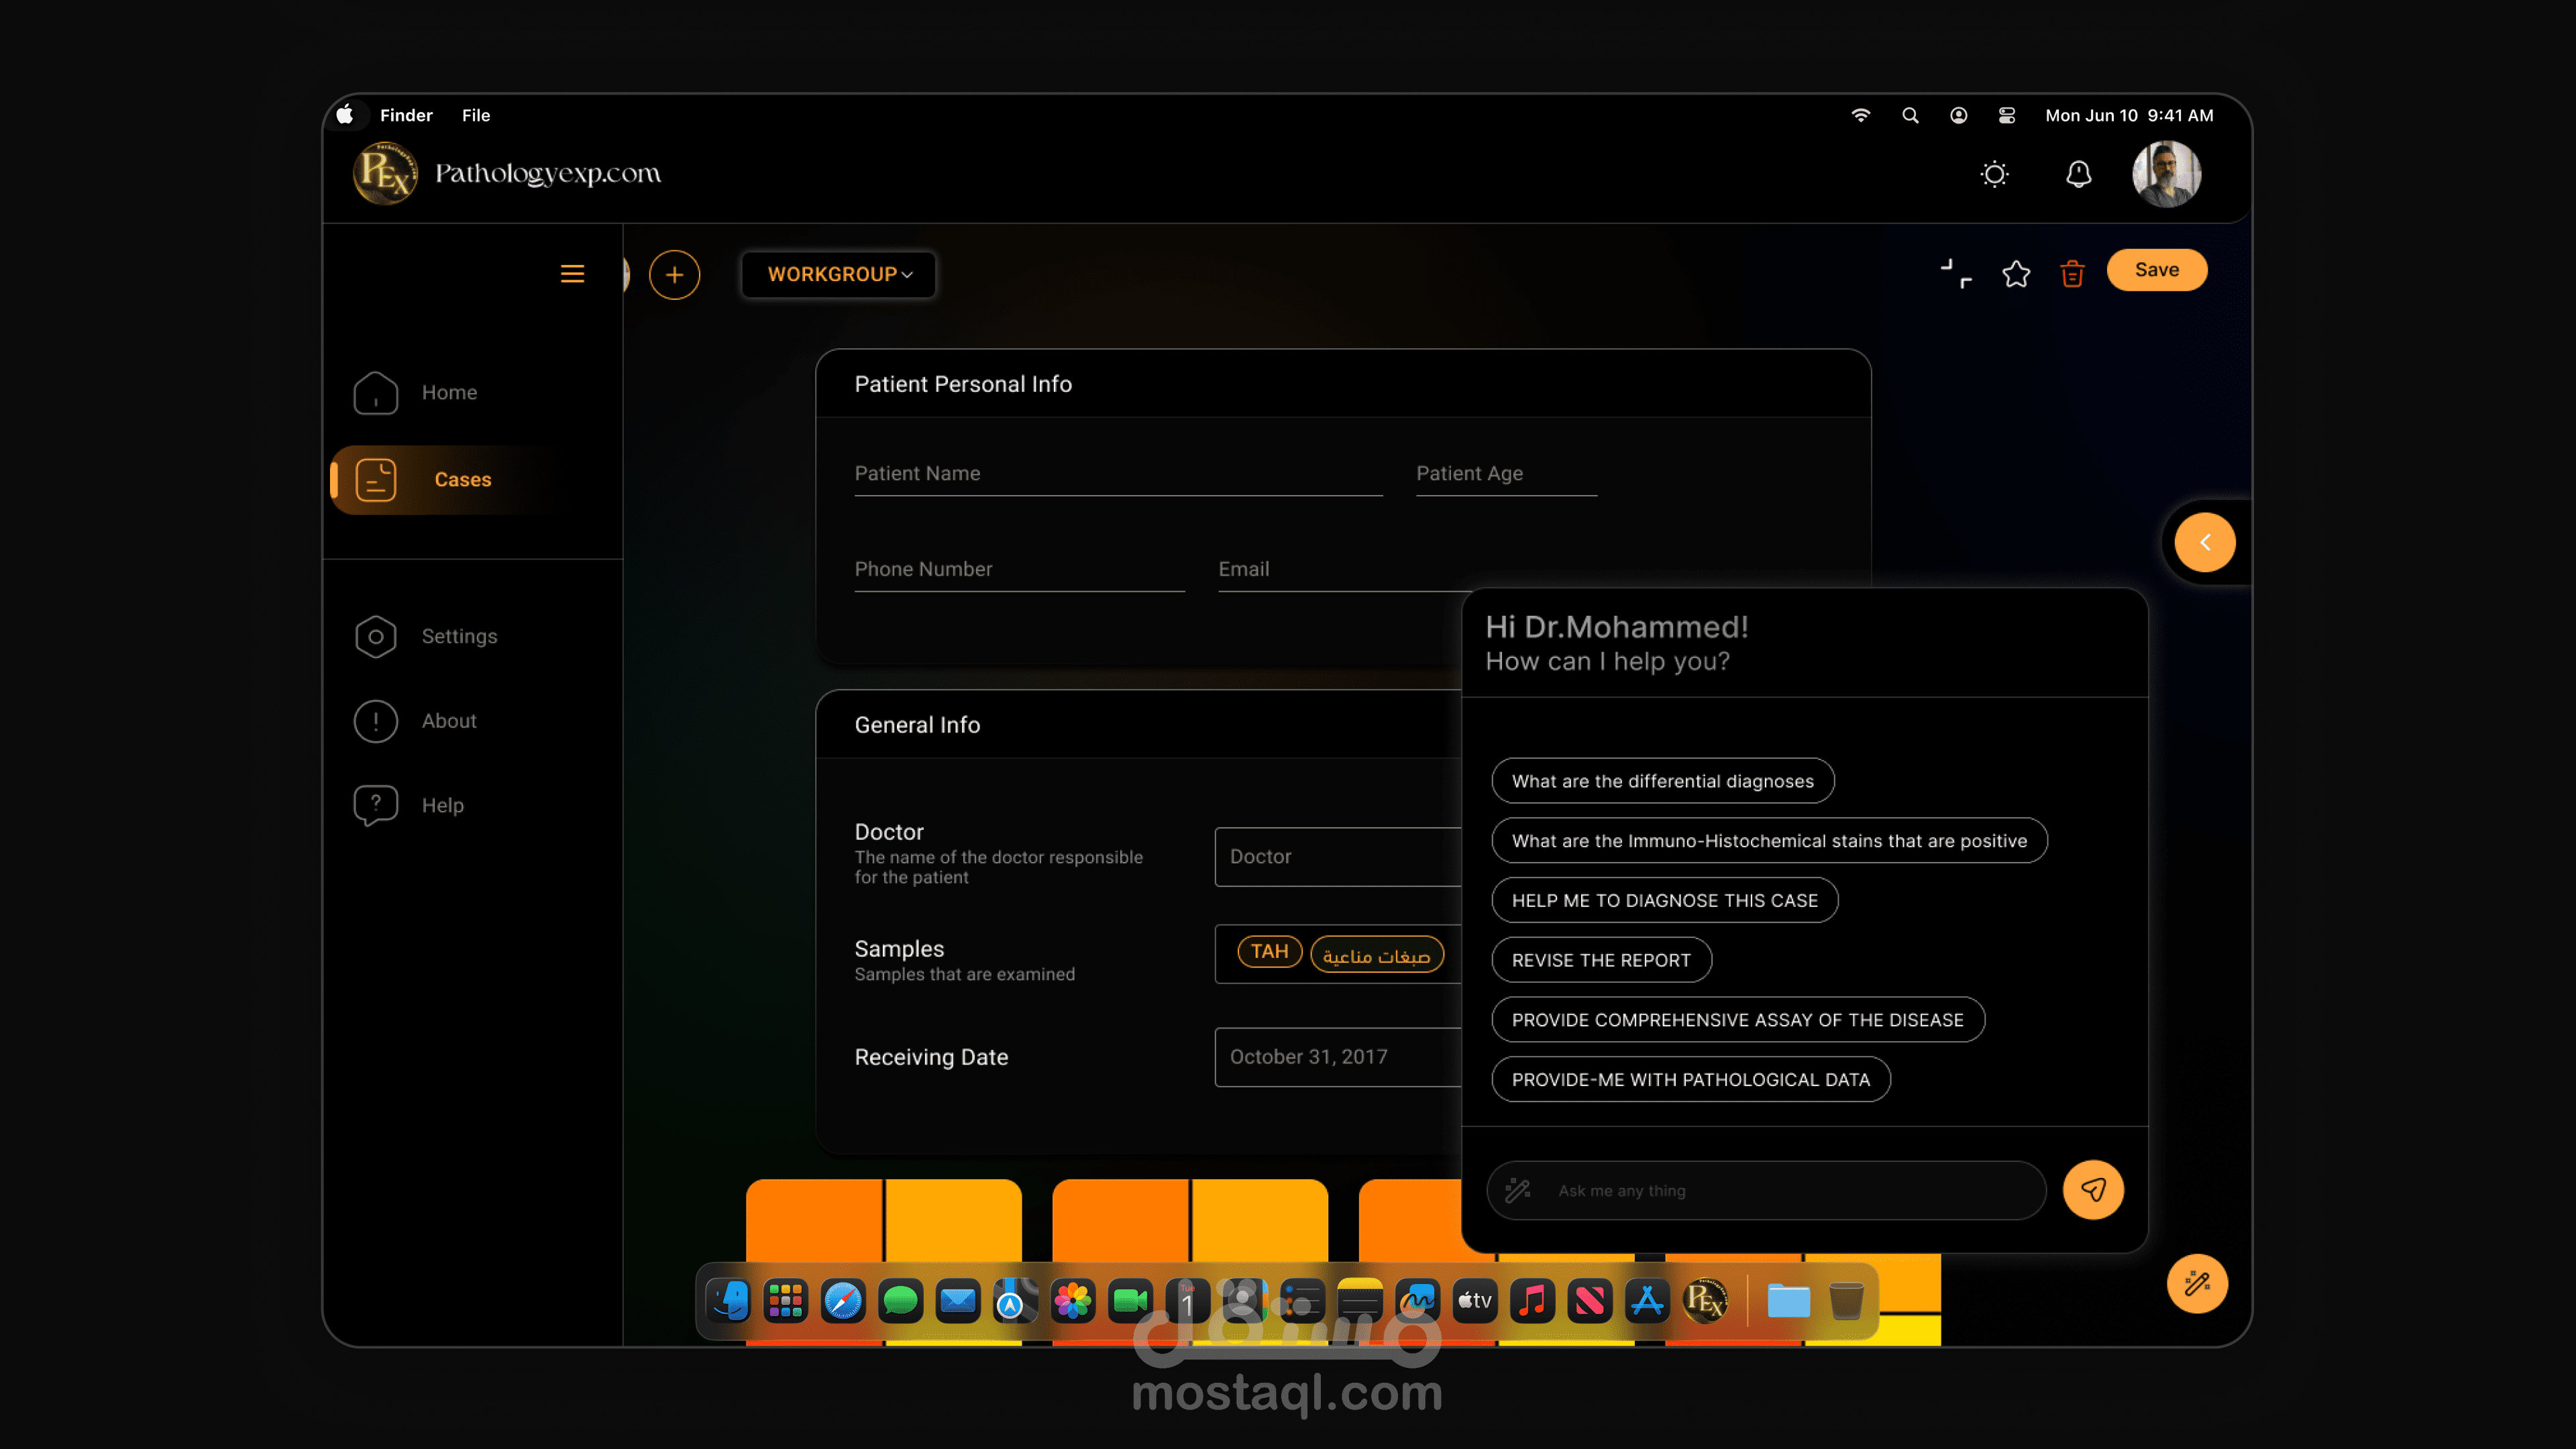Delete the case using red trash icon

(x=2072, y=274)
